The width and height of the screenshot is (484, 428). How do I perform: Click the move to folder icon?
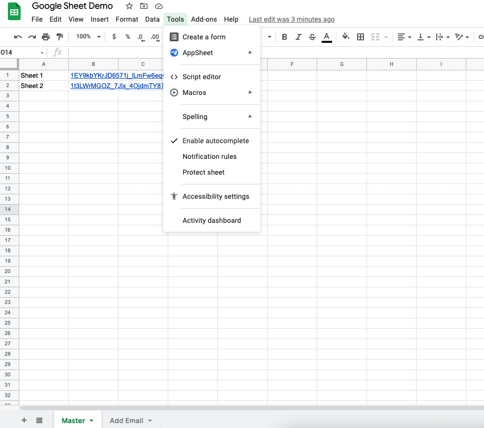[144, 6]
